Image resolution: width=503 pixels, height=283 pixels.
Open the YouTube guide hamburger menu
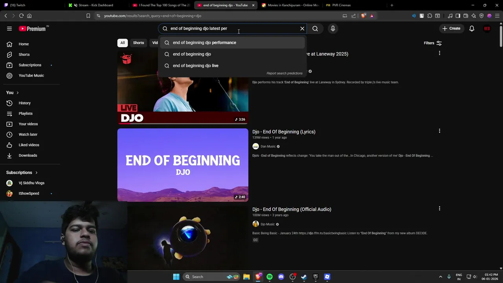pyautogui.click(x=9, y=28)
